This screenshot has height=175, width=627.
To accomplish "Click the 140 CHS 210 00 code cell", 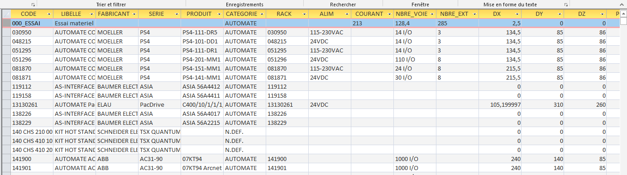I will pyautogui.click(x=32, y=132).
